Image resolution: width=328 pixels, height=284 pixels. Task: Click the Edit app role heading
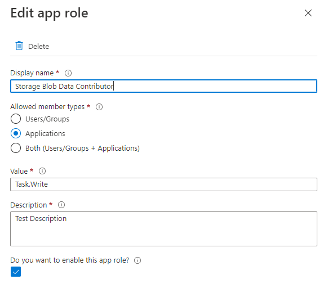[49, 13]
